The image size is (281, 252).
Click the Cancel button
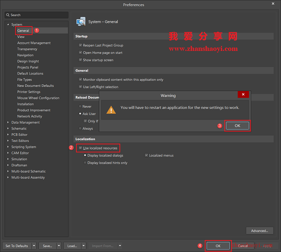(243, 246)
